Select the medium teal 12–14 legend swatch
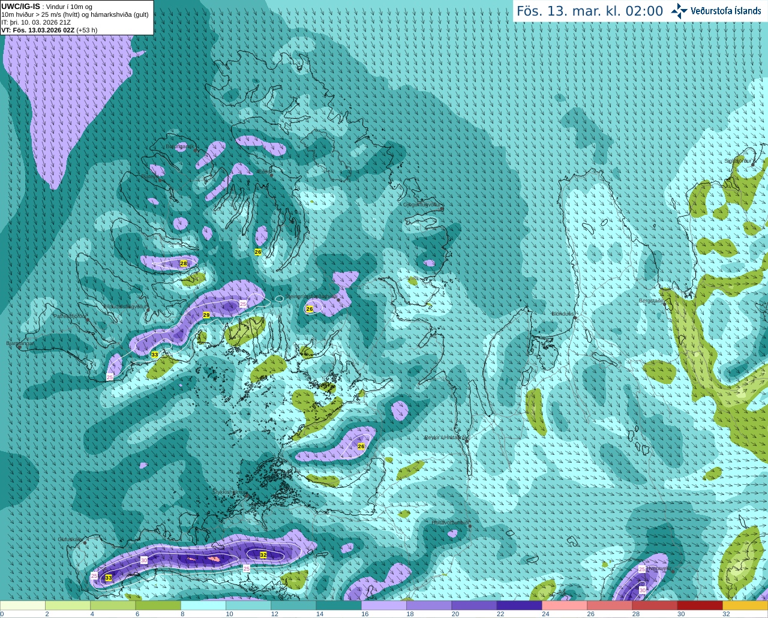This screenshot has width=768, height=618. 293,605
